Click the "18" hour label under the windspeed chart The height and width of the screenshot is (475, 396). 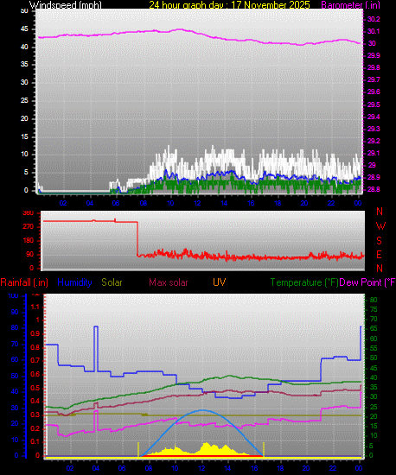click(x=278, y=203)
